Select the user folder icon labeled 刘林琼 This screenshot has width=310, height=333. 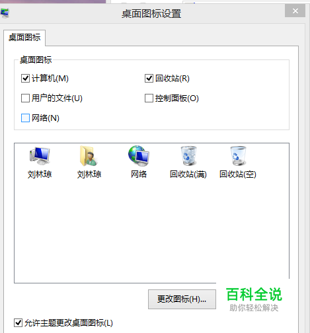click(89, 156)
